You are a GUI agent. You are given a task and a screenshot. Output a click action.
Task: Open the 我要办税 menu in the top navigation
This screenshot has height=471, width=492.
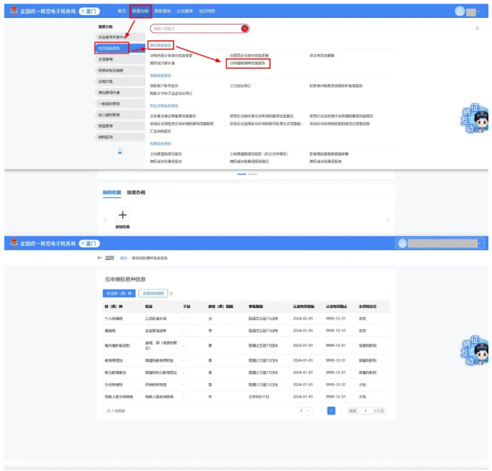click(141, 11)
